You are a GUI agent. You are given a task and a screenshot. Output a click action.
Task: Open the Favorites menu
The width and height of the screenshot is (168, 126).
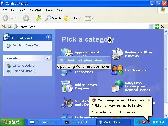coord(36,10)
